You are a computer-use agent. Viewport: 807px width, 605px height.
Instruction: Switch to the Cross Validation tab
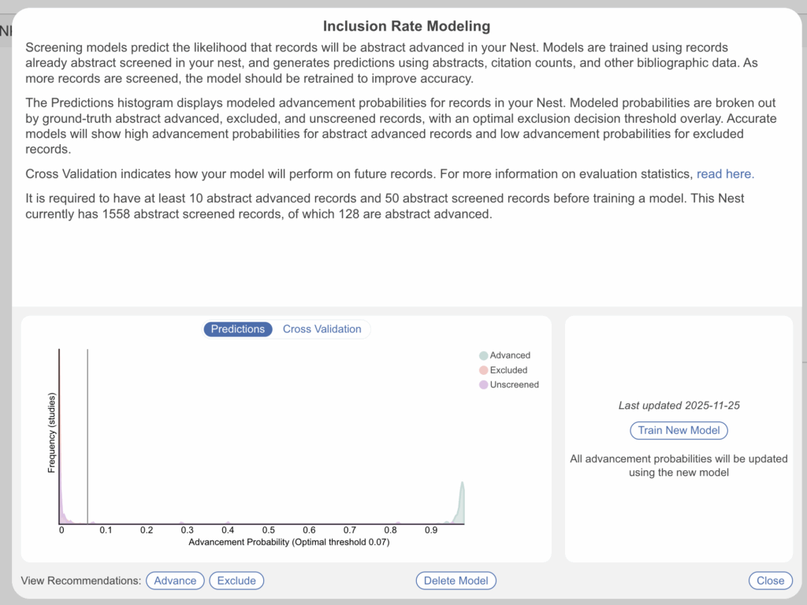tap(322, 329)
